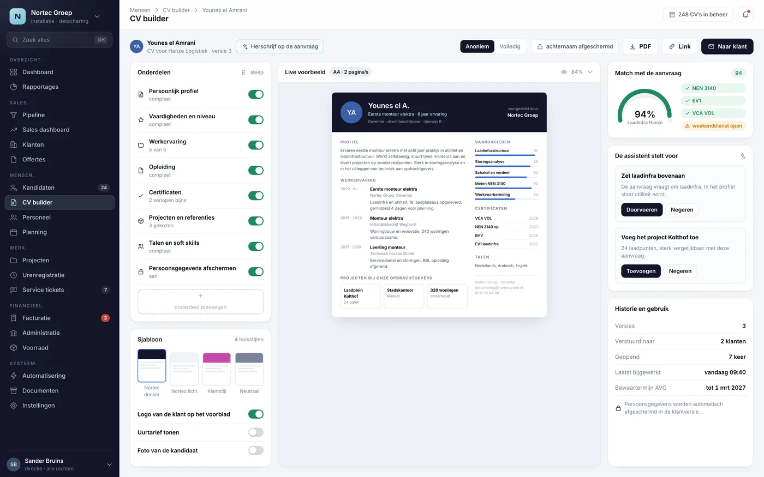Go to Facturatie in the sidebar
This screenshot has height=477, width=764.
(59, 318)
